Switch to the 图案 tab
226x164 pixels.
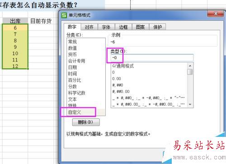tap(141, 27)
